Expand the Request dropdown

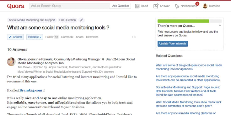pyautogui.click(x=35, y=37)
